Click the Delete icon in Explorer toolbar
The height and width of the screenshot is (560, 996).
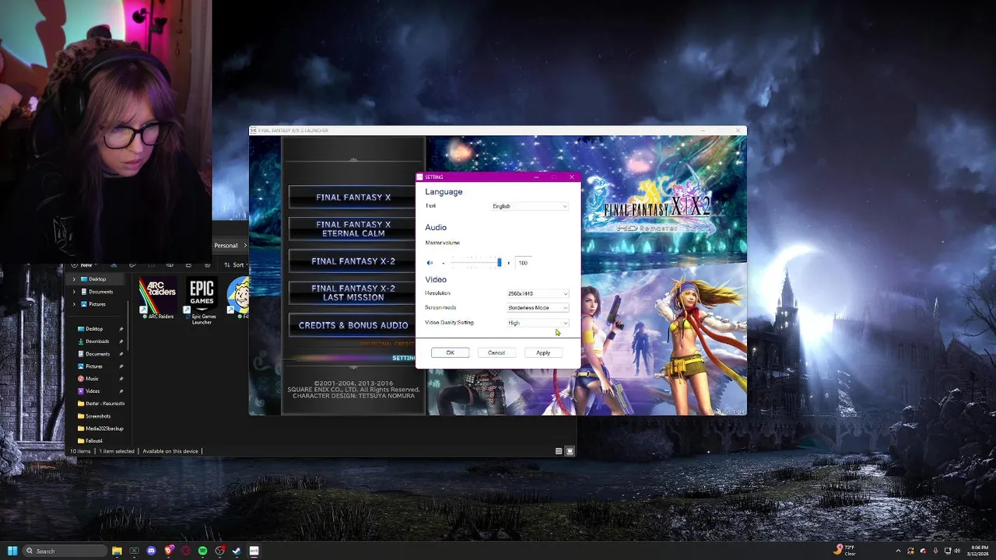point(207,265)
